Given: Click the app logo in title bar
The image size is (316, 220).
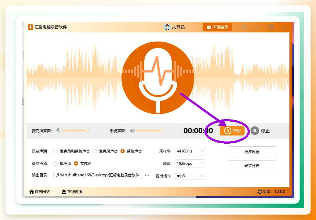Looking at the screenshot, I should [30, 27].
